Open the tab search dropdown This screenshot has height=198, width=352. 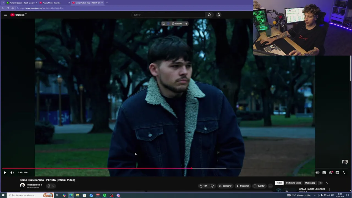pos(2,3)
